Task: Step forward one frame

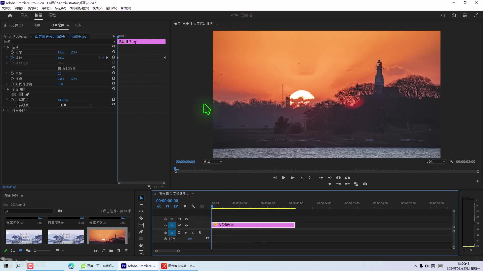Action: tap(293, 177)
